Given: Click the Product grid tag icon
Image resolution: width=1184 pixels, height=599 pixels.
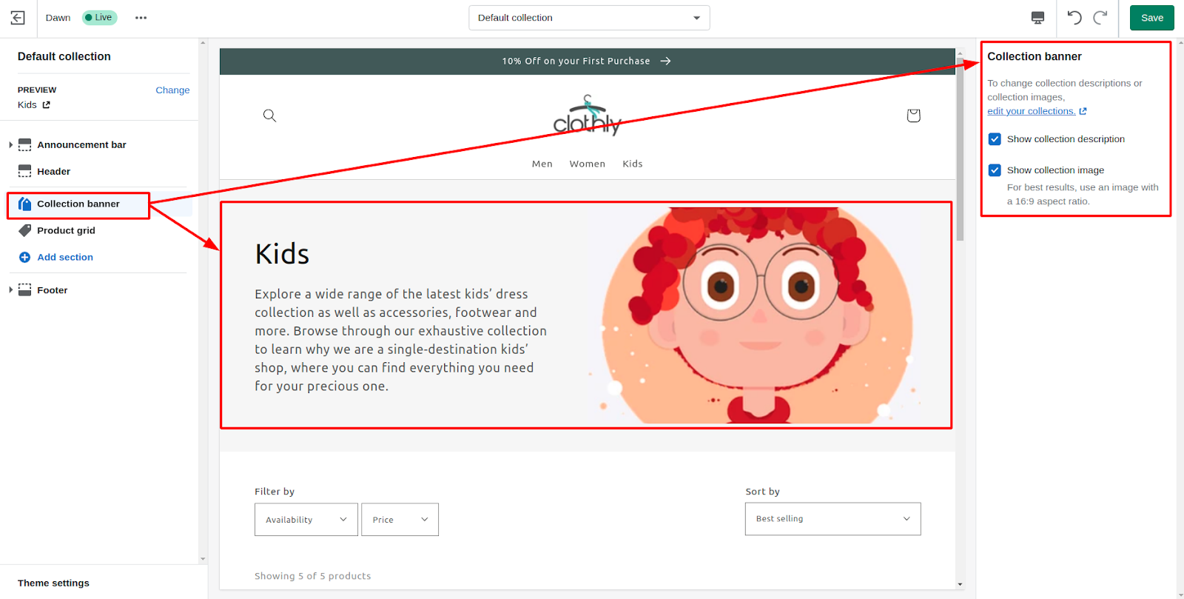Looking at the screenshot, I should [x=24, y=230].
